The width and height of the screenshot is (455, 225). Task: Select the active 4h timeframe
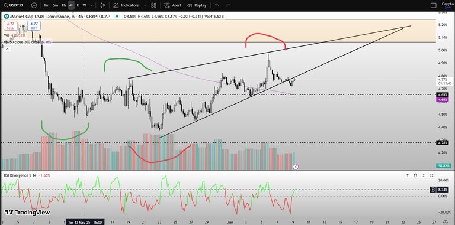pyautogui.click(x=71, y=5)
